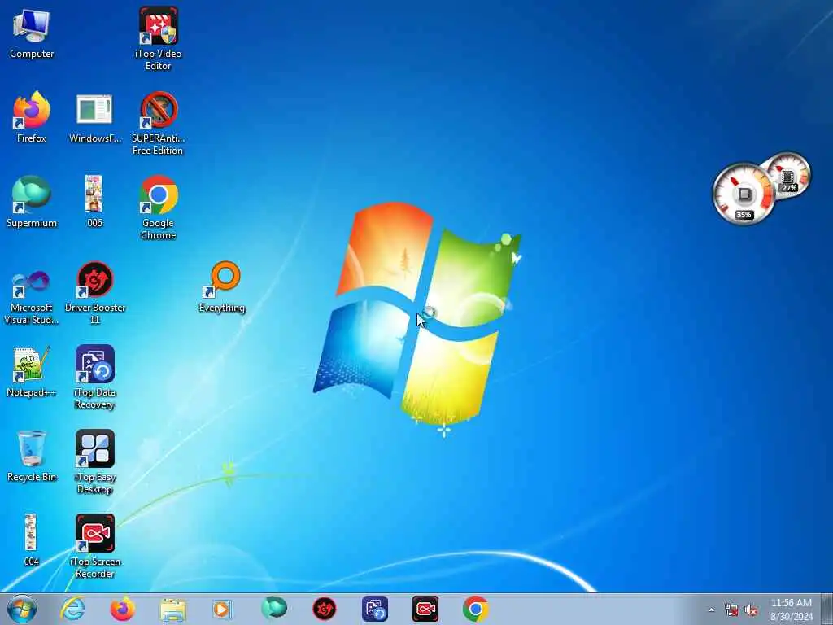Launch Google Chrome from the taskbar
Viewport: 833px width, 625px height.
pyautogui.click(x=475, y=609)
